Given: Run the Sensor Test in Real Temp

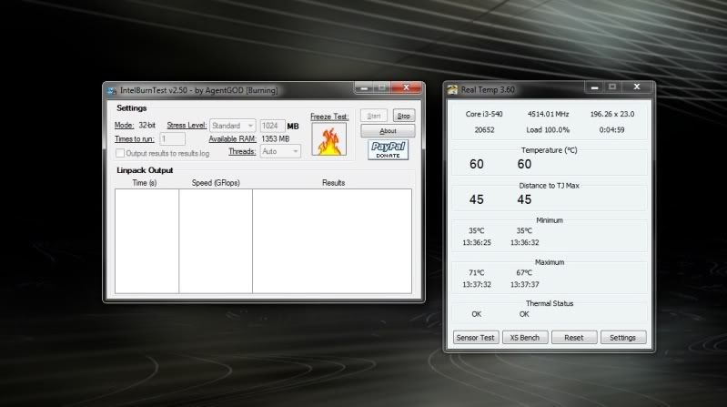Looking at the screenshot, I should (475, 337).
